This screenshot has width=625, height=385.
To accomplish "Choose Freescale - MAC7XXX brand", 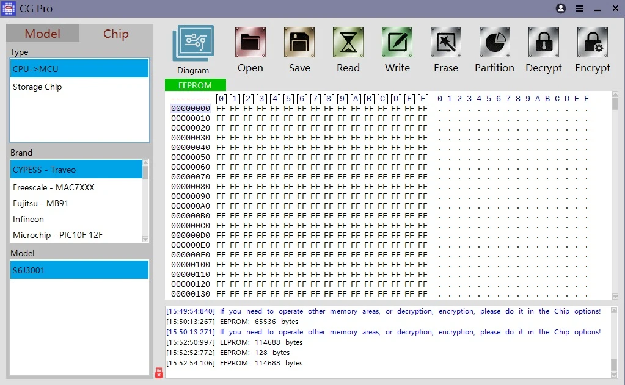I will pos(76,187).
